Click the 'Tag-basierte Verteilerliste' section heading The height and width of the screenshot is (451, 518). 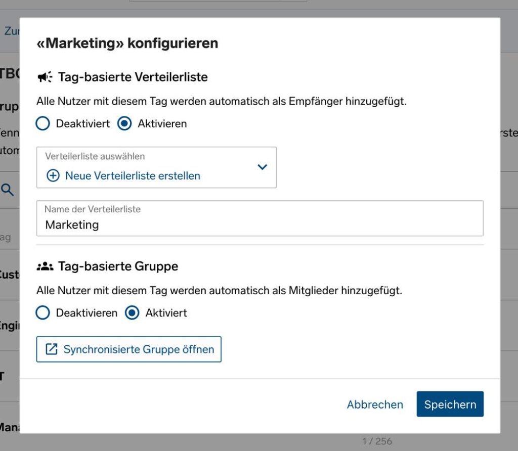(133, 77)
